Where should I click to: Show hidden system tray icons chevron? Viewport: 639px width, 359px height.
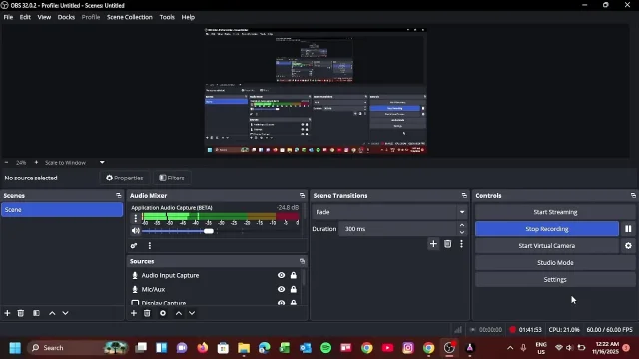point(510,348)
